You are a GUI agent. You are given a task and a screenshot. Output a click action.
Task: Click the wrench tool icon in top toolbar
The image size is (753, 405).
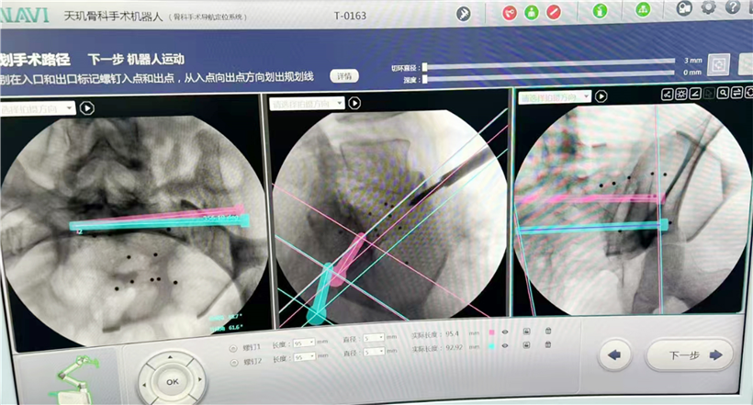[x=466, y=12]
